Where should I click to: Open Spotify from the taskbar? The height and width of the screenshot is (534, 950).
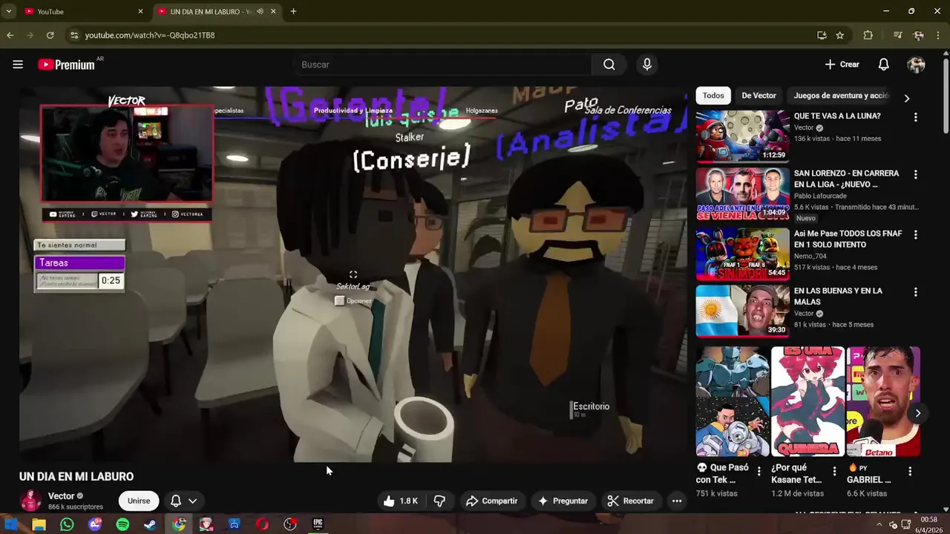tap(122, 524)
